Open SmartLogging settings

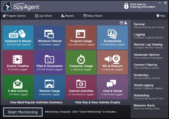[148, 87]
